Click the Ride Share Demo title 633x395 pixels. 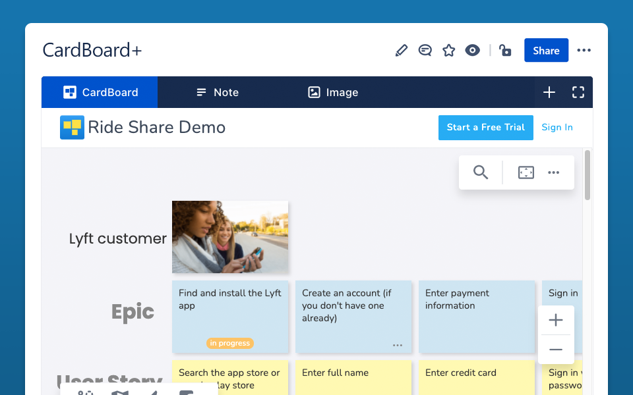point(157,127)
